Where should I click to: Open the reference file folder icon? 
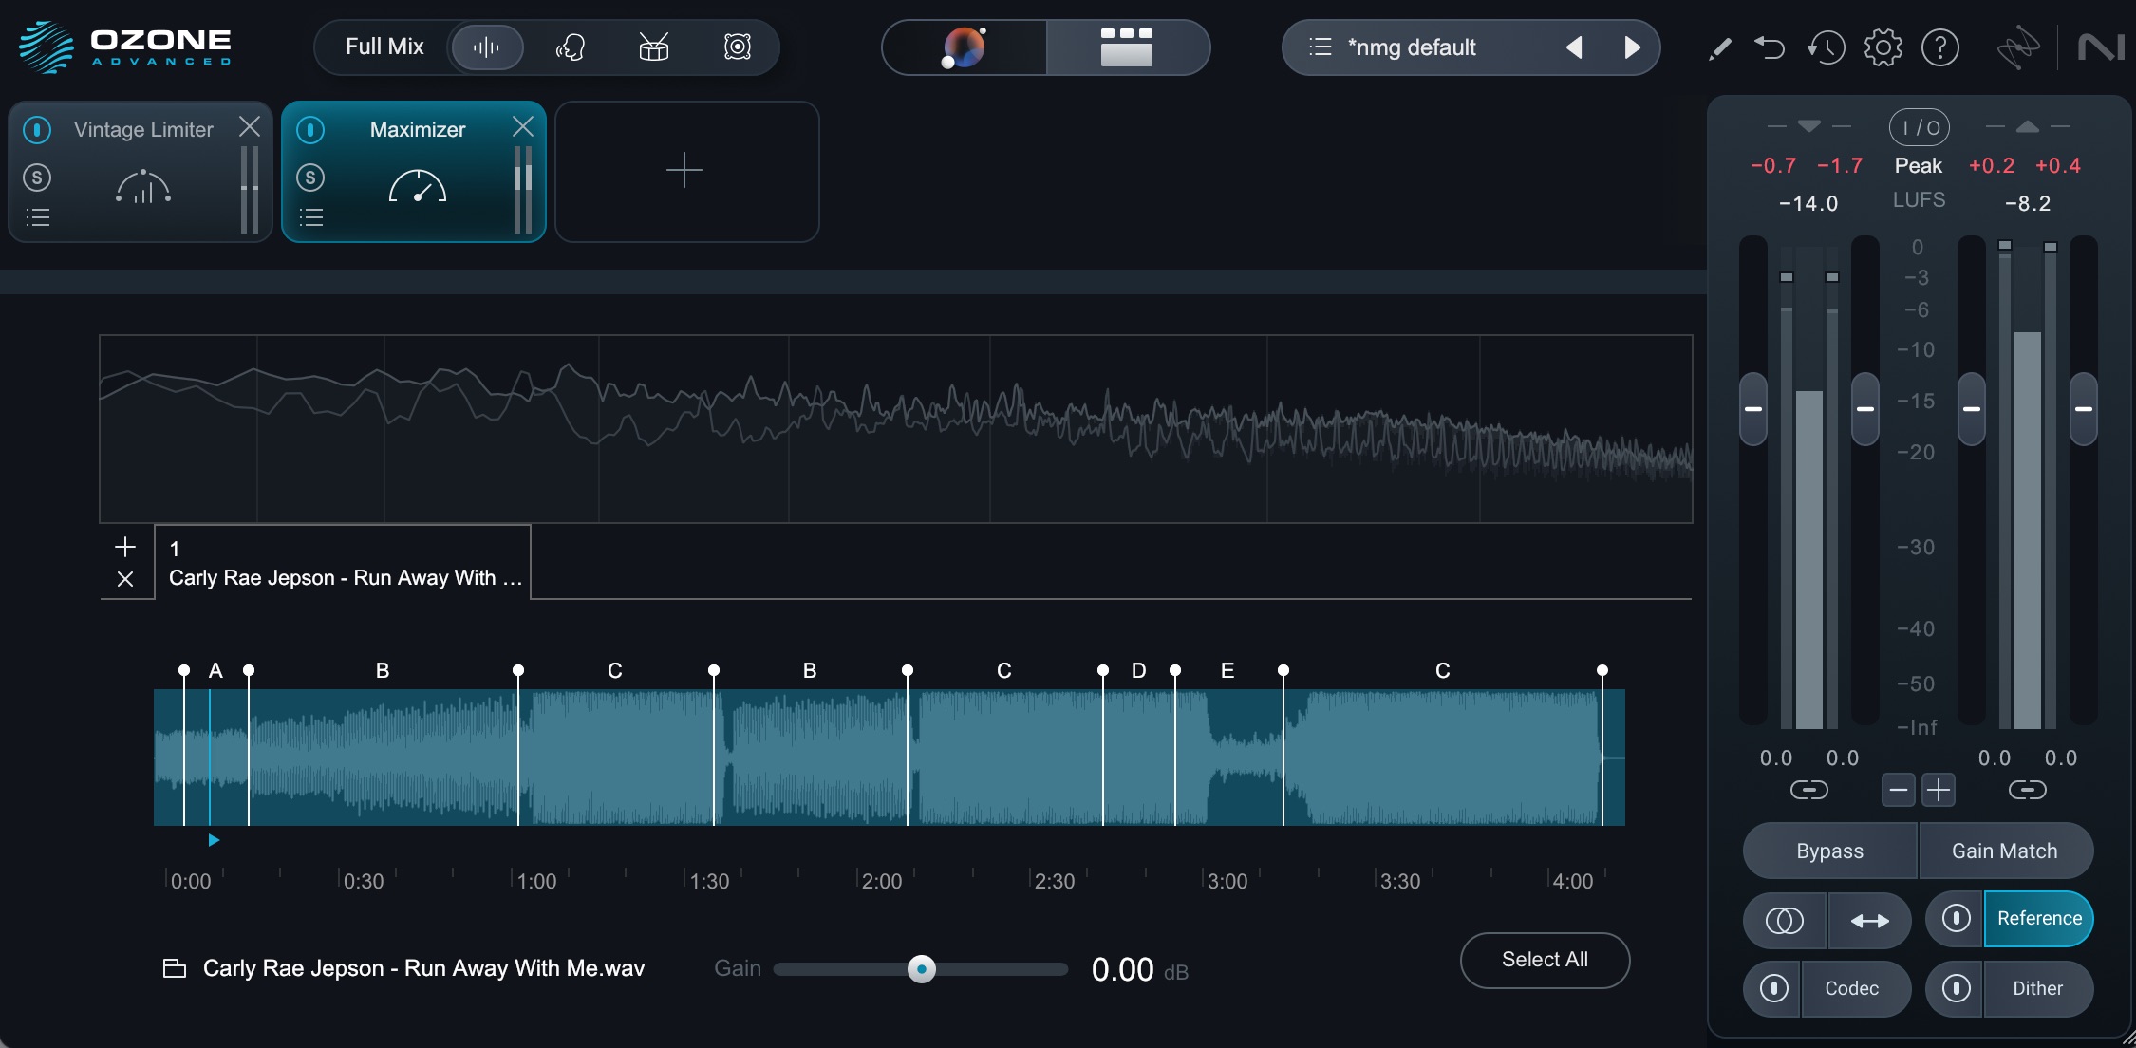coord(174,968)
